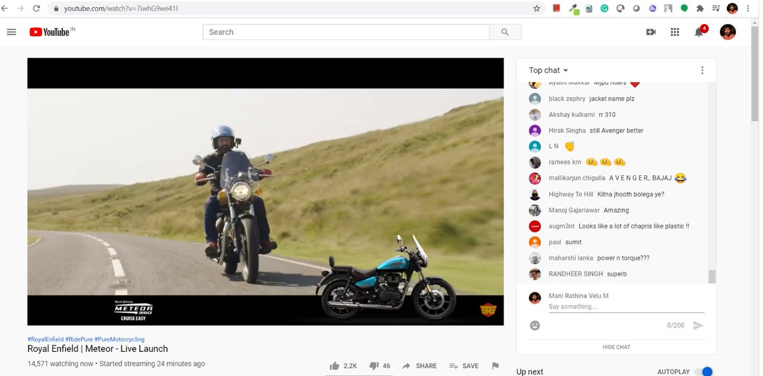Toggle the Autoplay switch
The width and height of the screenshot is (763, 376).
click(704, 372)
